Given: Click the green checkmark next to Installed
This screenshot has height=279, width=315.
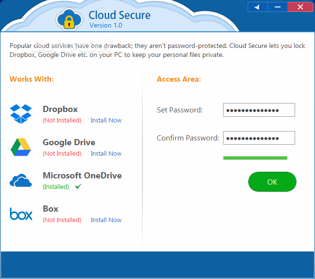Looking at the screenshot, I should tap(78, 186).
